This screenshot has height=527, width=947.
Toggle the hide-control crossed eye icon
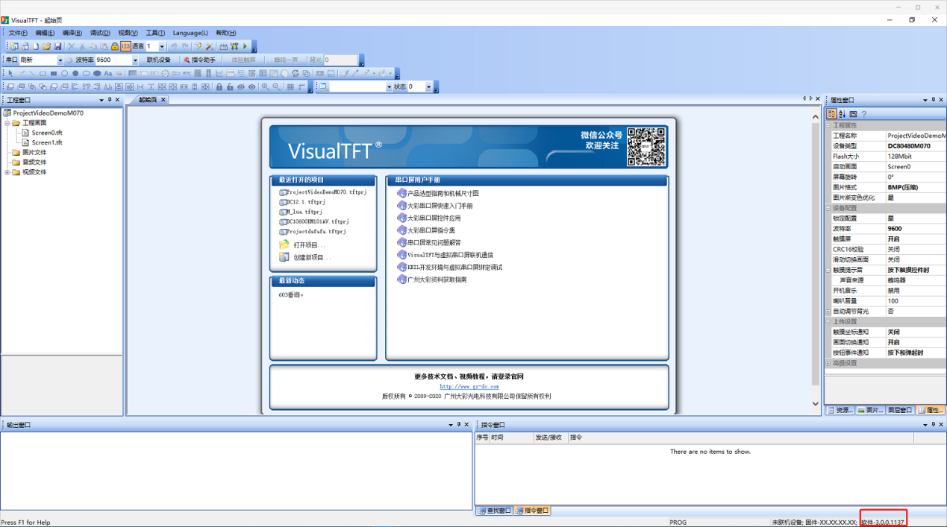(x=240, y=87)
